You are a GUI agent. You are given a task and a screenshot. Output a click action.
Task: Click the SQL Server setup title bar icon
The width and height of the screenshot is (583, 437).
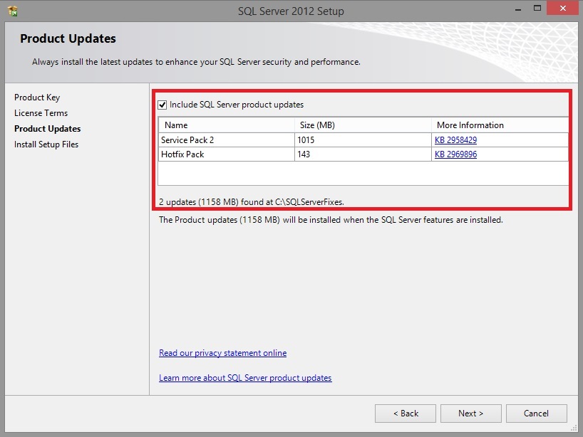[13, 11]
